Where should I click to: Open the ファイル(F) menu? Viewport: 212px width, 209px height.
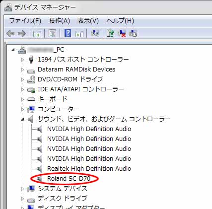coord(25,21)
